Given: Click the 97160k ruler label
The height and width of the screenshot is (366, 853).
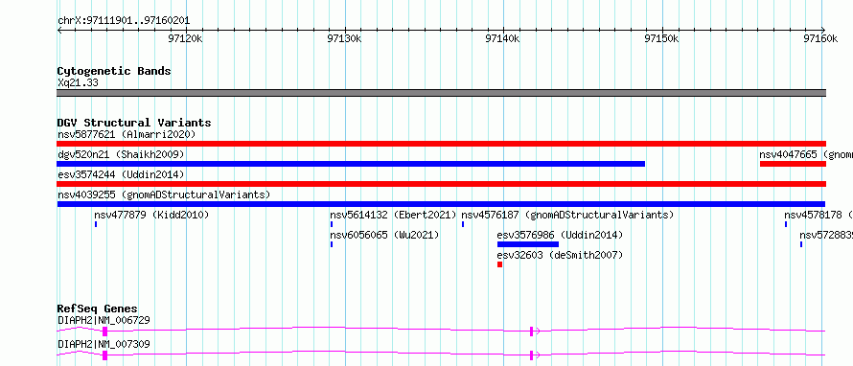Looking at the screenshot, I should click(820, 38).
